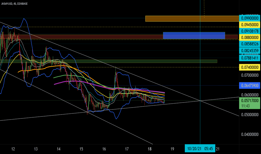Click date 14 on time axis
Viewport: 261px width, 154px height.
(x=59, y=149)
